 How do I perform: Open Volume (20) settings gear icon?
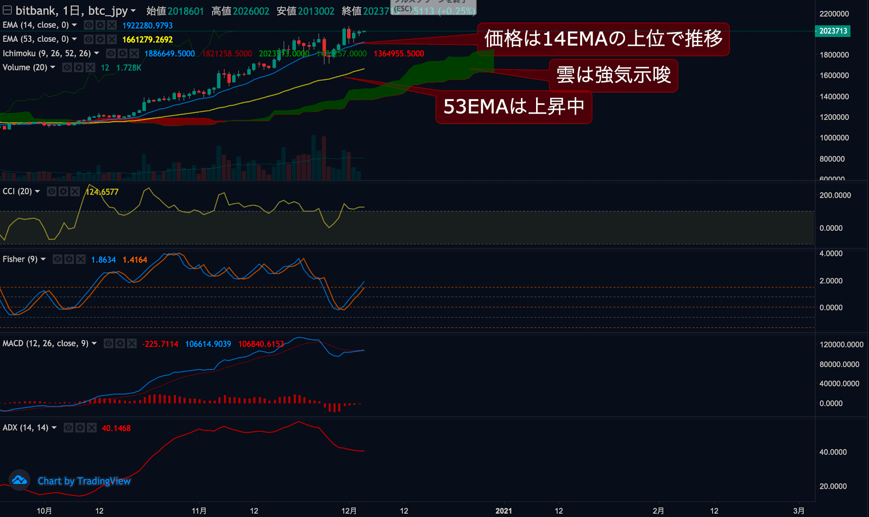pos(78,67)
